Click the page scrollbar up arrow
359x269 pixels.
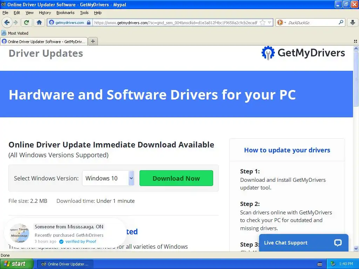[x=356, y=48]
